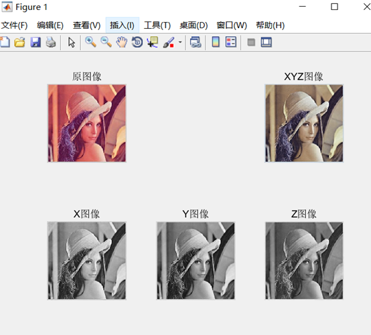Click the 原图像 color Lena image
This screenshot has height=335, width=371.
(87, 123)
